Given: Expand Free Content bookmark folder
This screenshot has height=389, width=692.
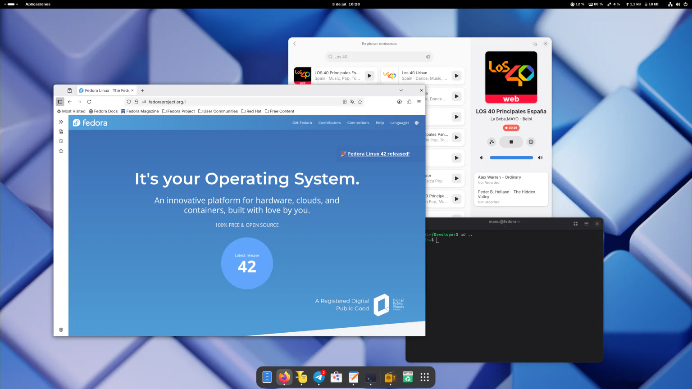Looking at the screenshot, I should pyautogui.click(x=279, y=111).
